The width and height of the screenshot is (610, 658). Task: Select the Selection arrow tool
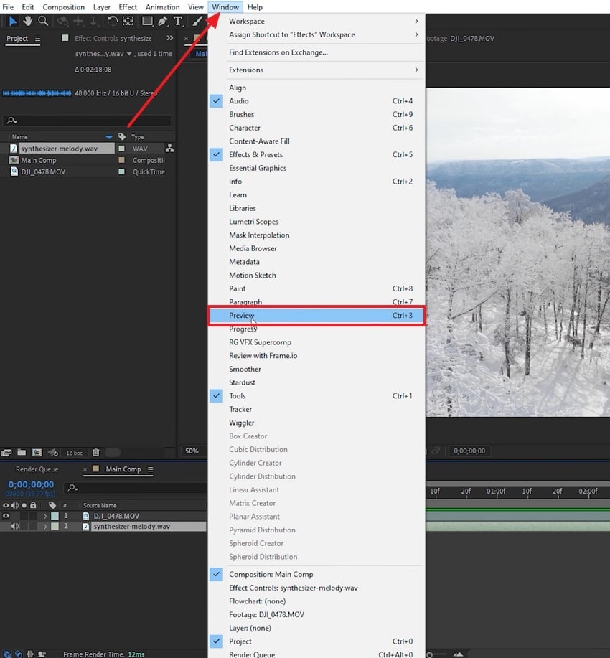[13, 21]
